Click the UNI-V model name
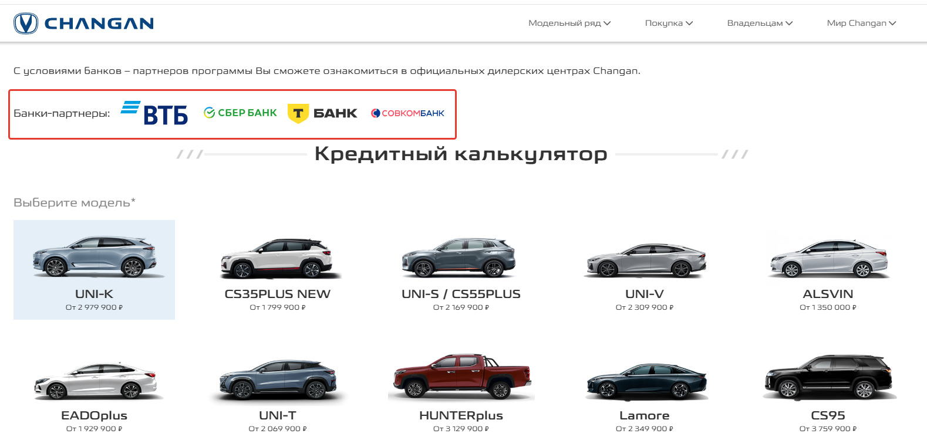Viewport: 927px width, 447px height. 645,294
